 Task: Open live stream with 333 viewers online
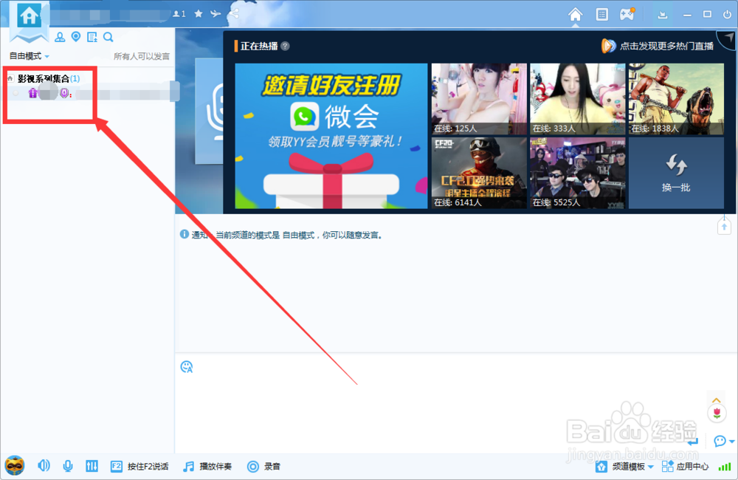point(578,99)
